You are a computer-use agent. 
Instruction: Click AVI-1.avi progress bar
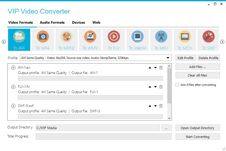(90, 78)
